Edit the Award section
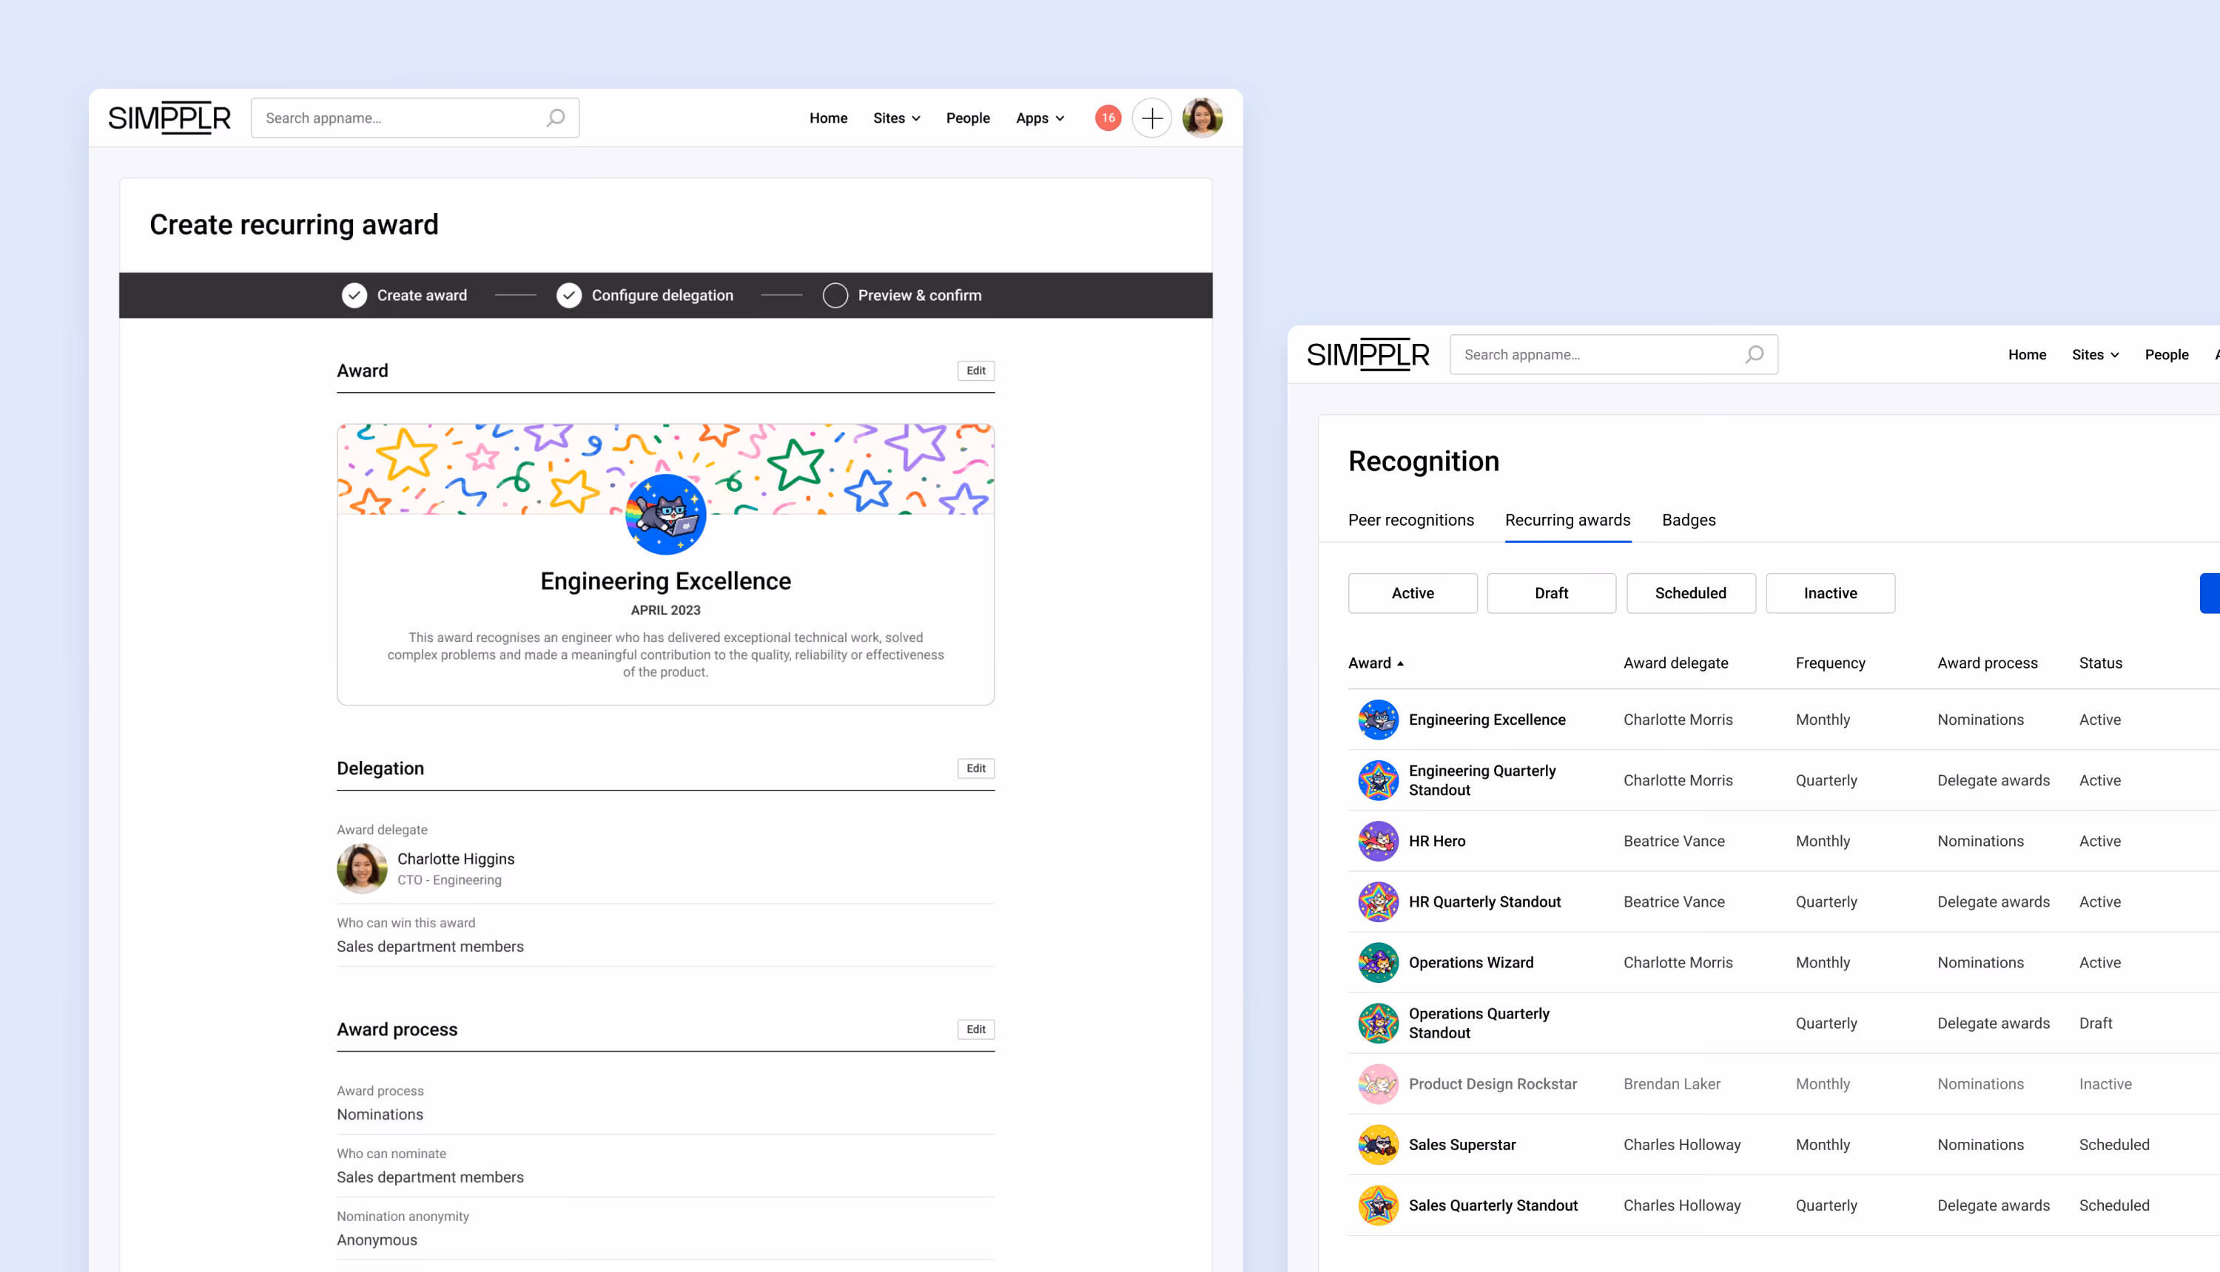The width and height of the screenshot is (2220, 1272). (x=975, y=371)
